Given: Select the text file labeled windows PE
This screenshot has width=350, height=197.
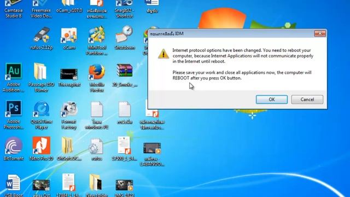Looking at the screenshot, I should (97, 115).
